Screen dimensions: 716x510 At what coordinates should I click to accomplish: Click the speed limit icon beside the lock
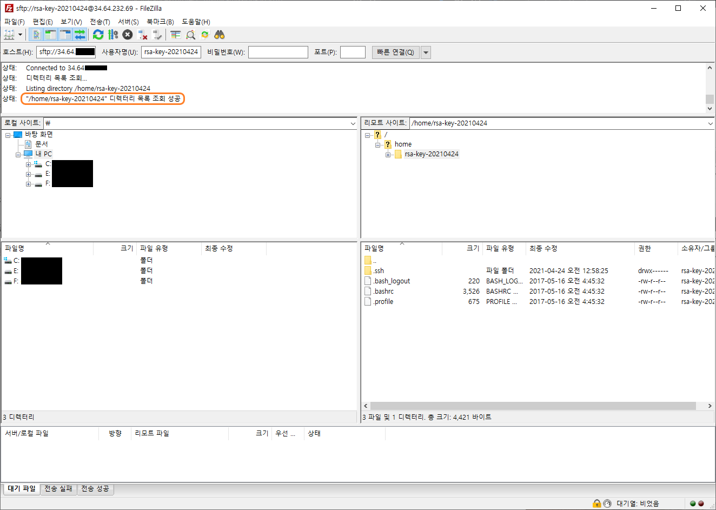[x=607, y=504]
